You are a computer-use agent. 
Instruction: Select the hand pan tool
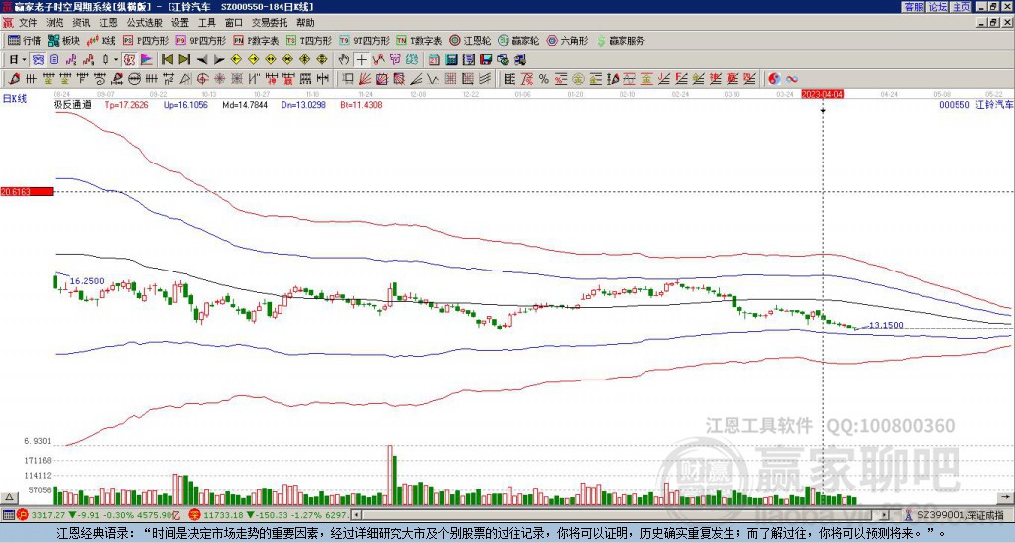click(344, 60)
